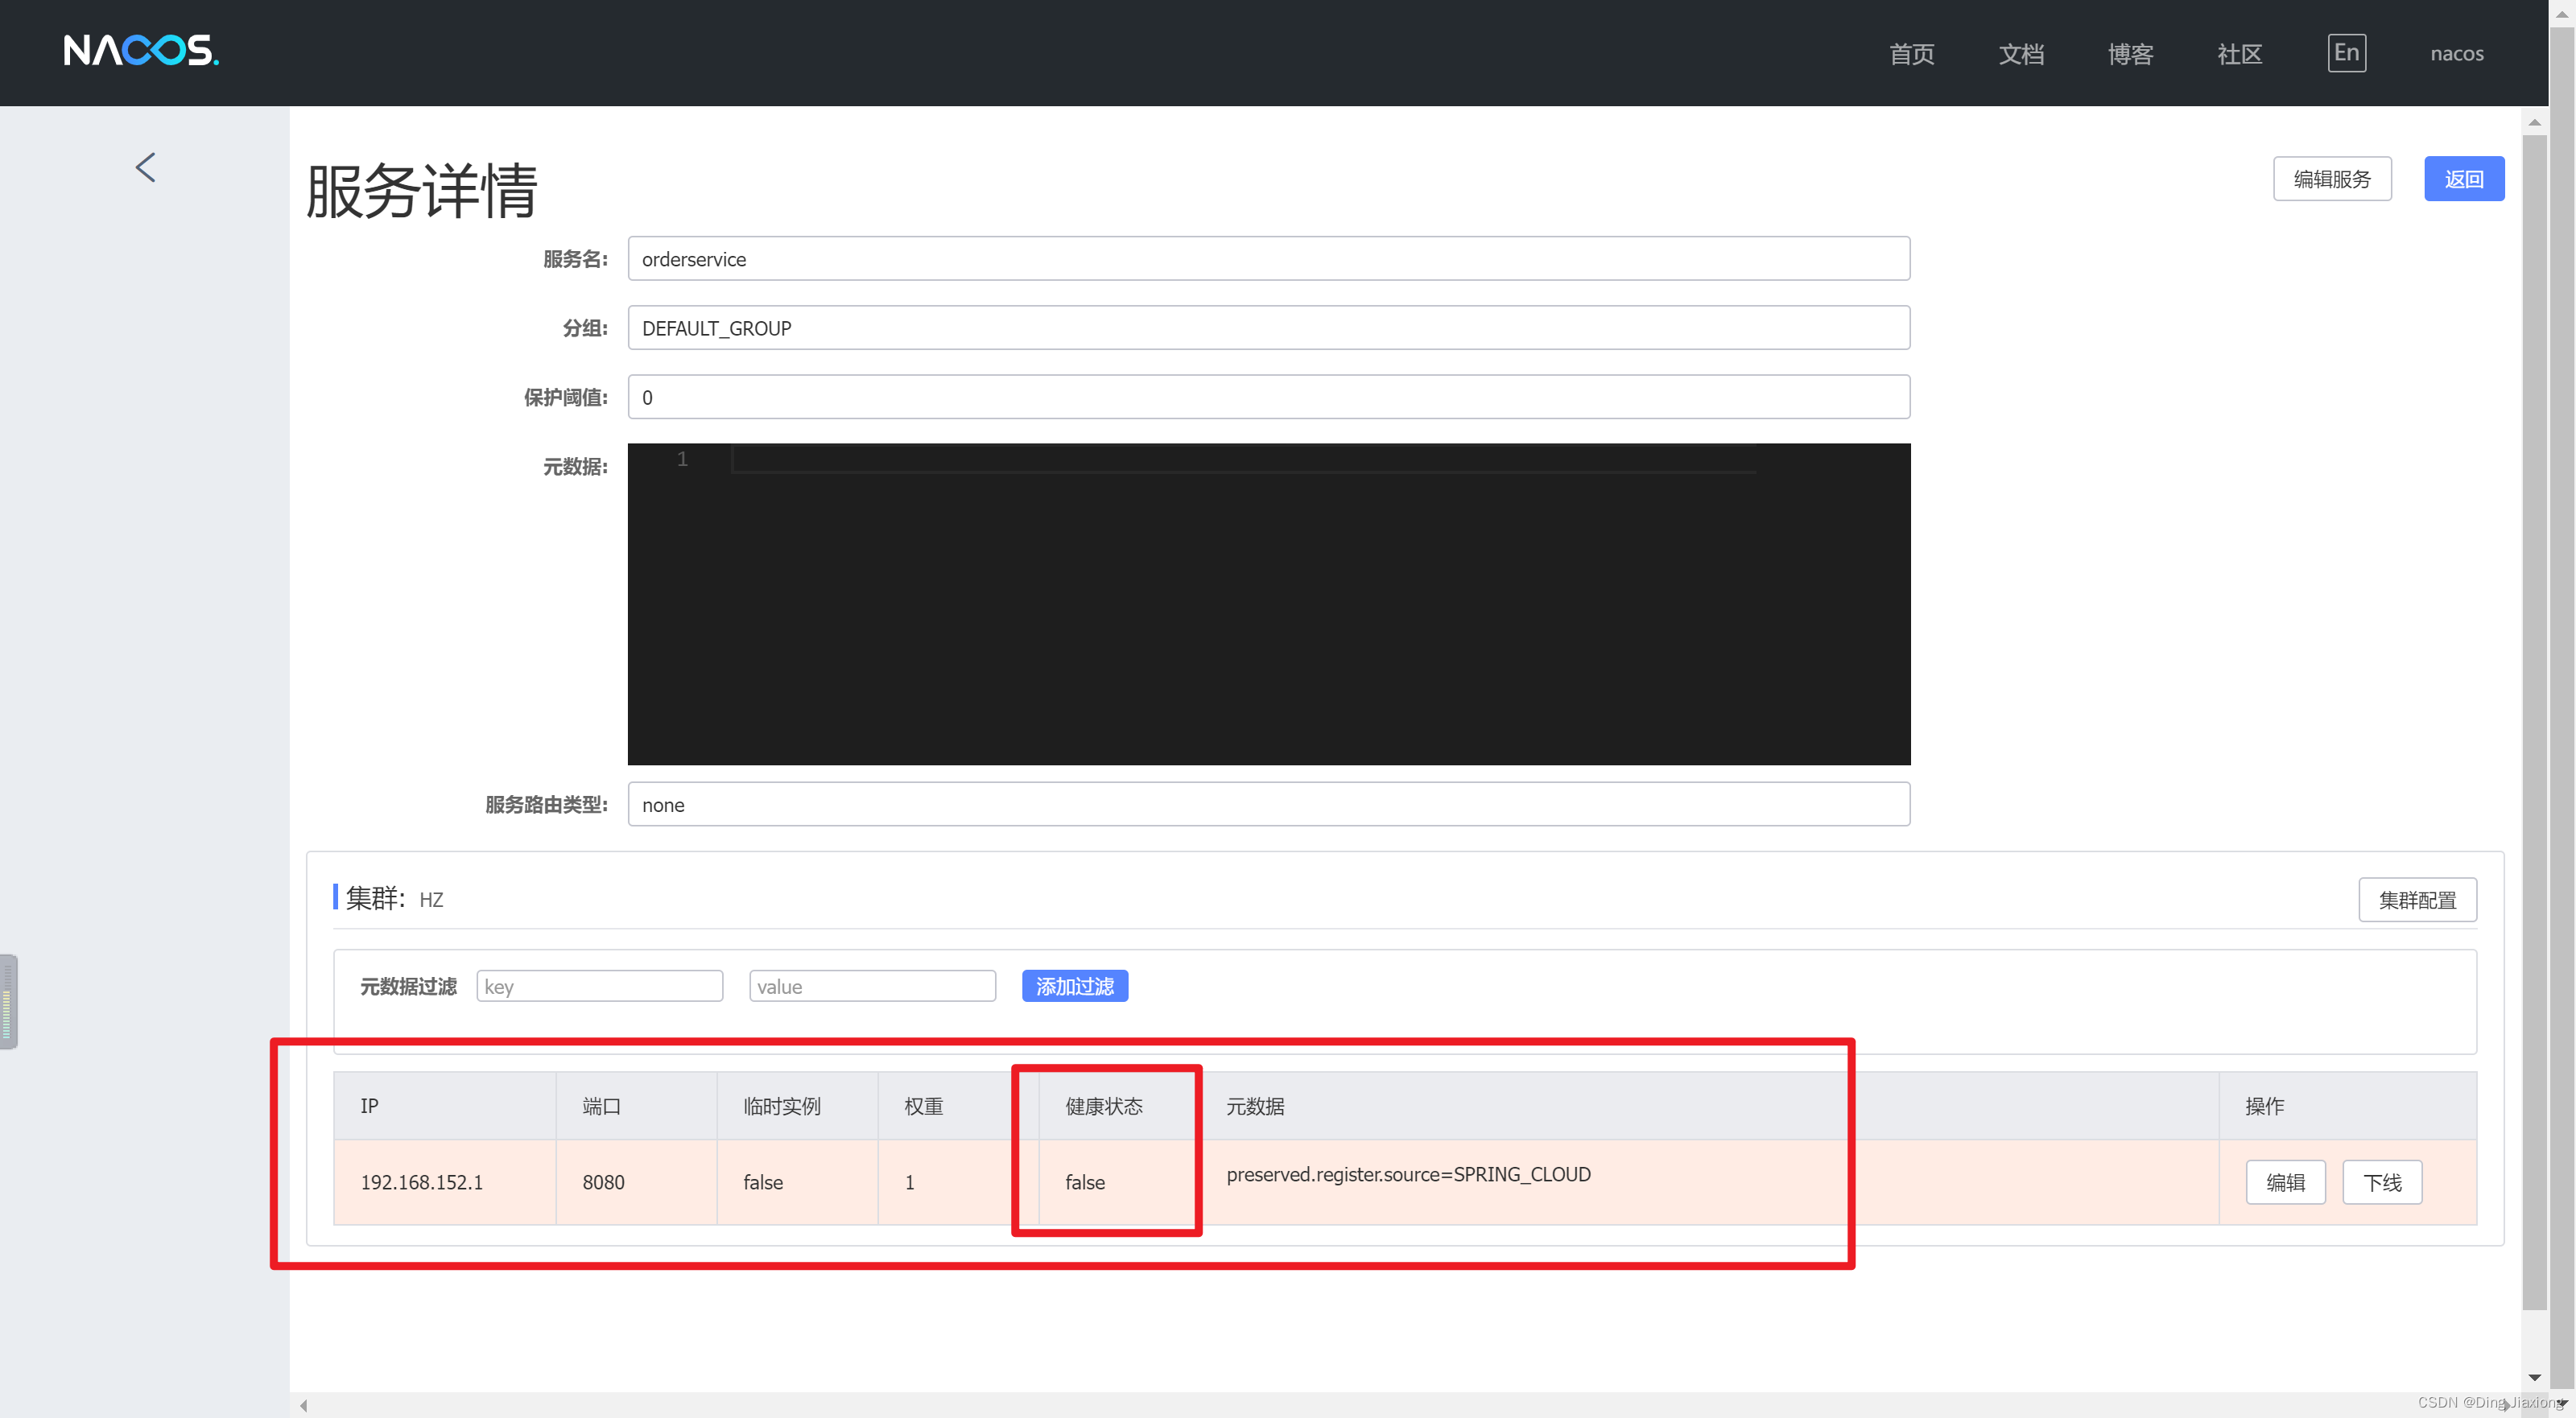Click 编辑 for instance 192.168.152.1
2576x1418 pixels.
[2285, 1182]
